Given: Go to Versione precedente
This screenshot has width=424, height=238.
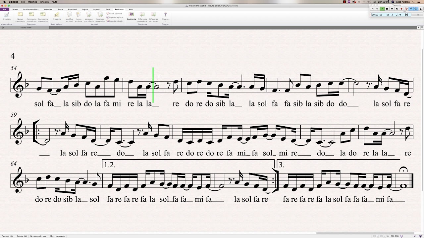Looking at the screenshot, I should click(x=89, y=17).
